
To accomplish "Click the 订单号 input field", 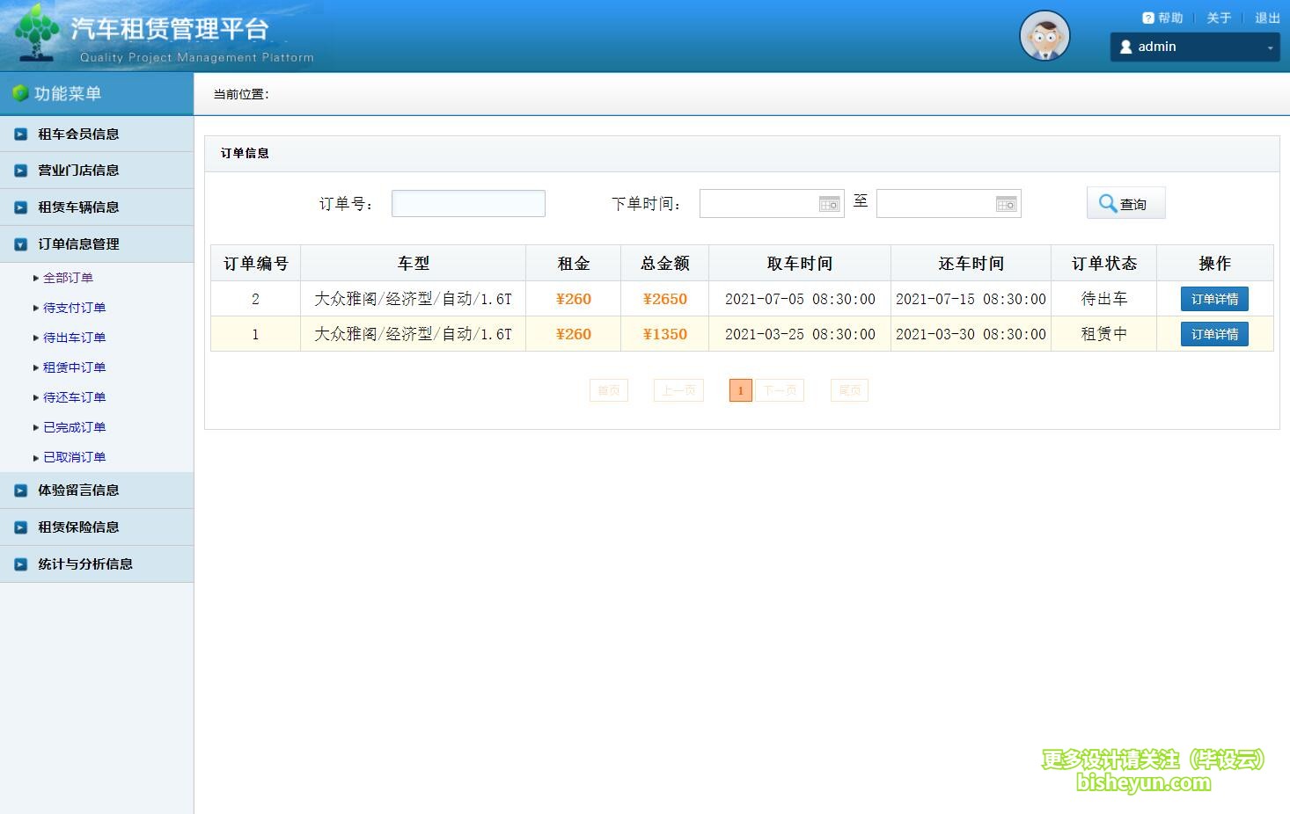I will point(468,204).
